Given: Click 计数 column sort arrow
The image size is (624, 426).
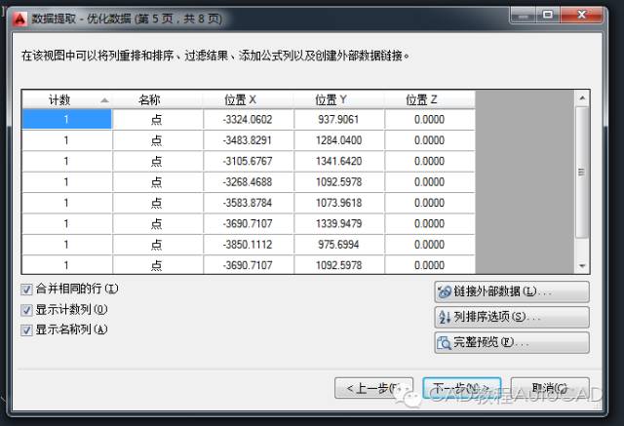Looking at the screenshot, I should (x=104, y=100).
